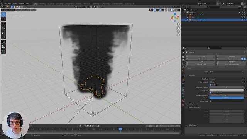Open the fluid Type dropdown showing Flow
Viewport: 247px width, 139px height.
click(x=227, y=72)
